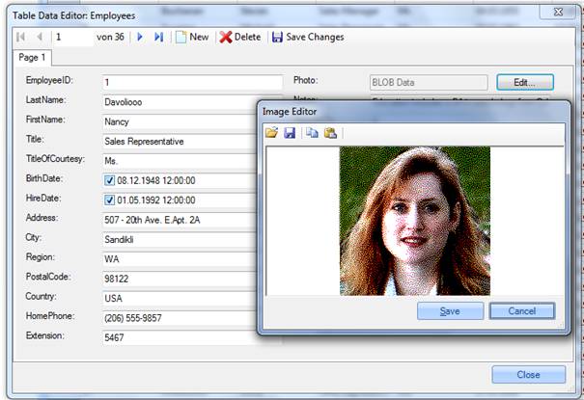The width and height of the screenshot is (584, 400).
Task: Click the Region field WA
Action: [180, 259]
